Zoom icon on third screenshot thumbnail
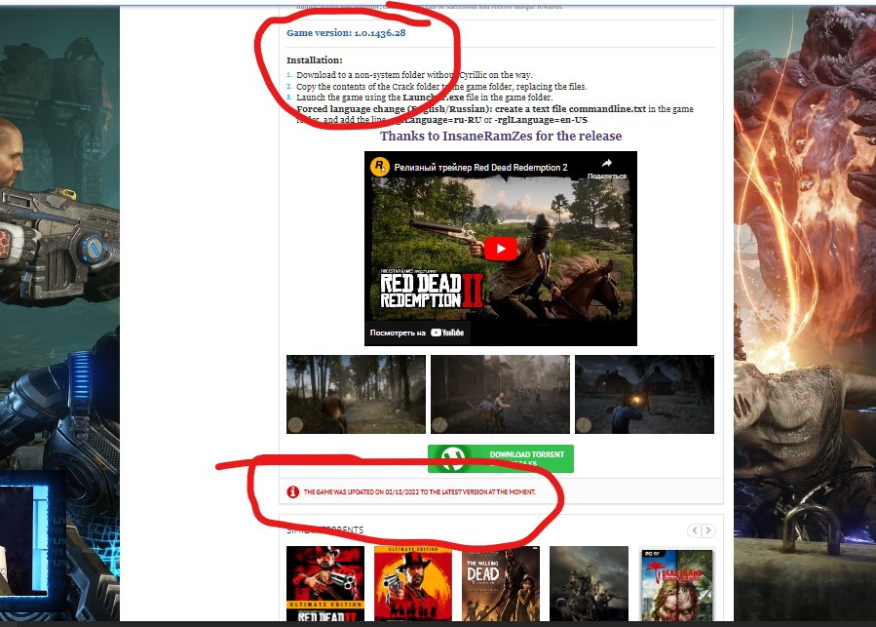The width and height of the screenshot is (876, 627). 584,424
